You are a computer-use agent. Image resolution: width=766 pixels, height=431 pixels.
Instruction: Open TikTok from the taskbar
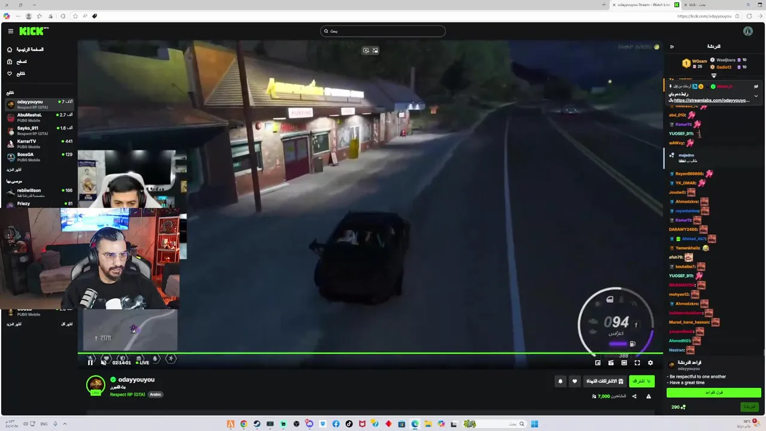pyautogui.click(x=349, y=424)
